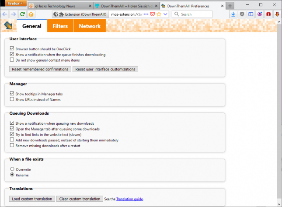Save page to Pocket icon
The image size is (282, 207).
click(152, 14)
